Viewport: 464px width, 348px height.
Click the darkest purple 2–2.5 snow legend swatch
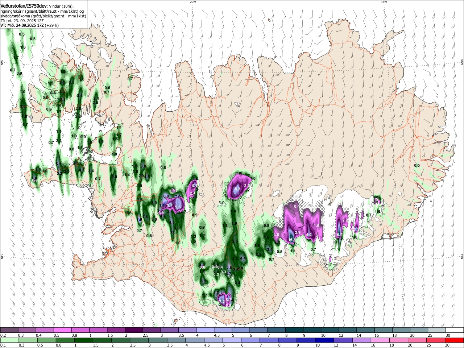(x=134, y=330)
